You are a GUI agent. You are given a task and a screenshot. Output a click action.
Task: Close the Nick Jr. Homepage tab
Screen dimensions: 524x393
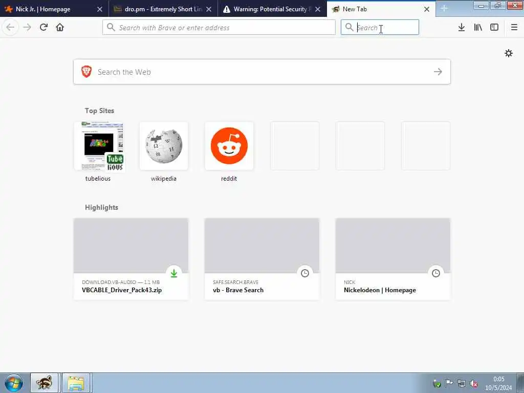(x=100, y=9)
